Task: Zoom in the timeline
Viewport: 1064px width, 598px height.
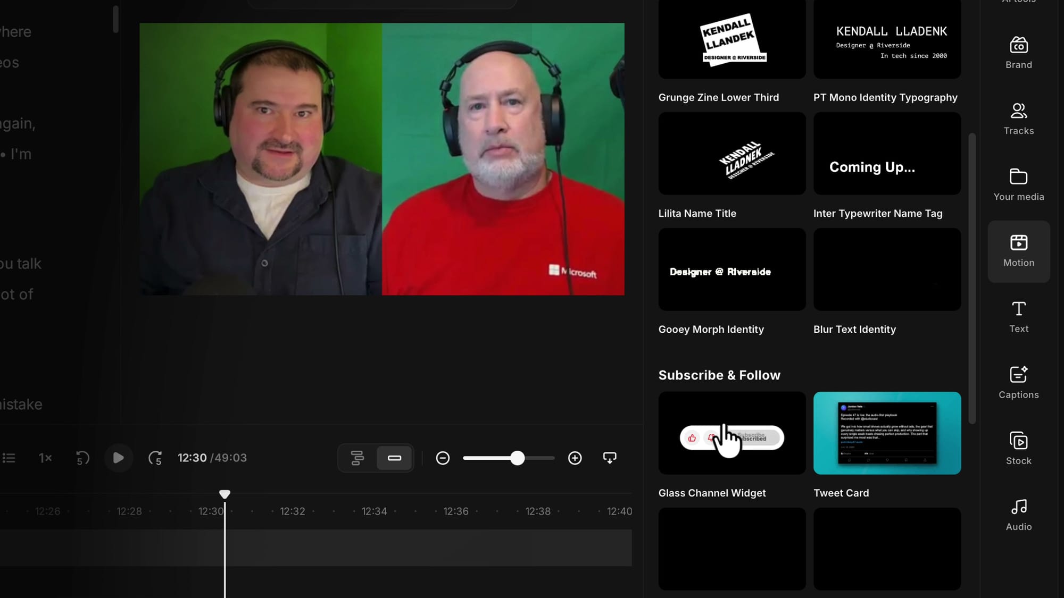Action: (575, 458)
